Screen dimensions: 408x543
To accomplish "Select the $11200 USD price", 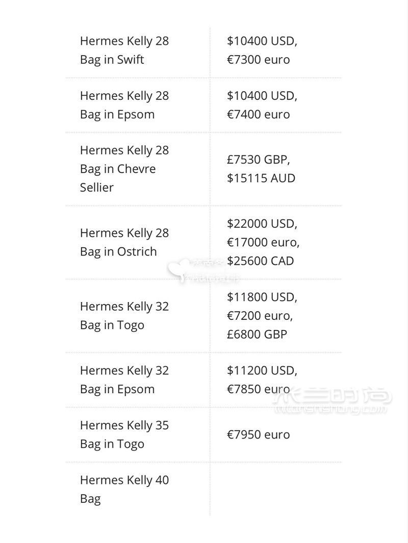I will 262,370.
